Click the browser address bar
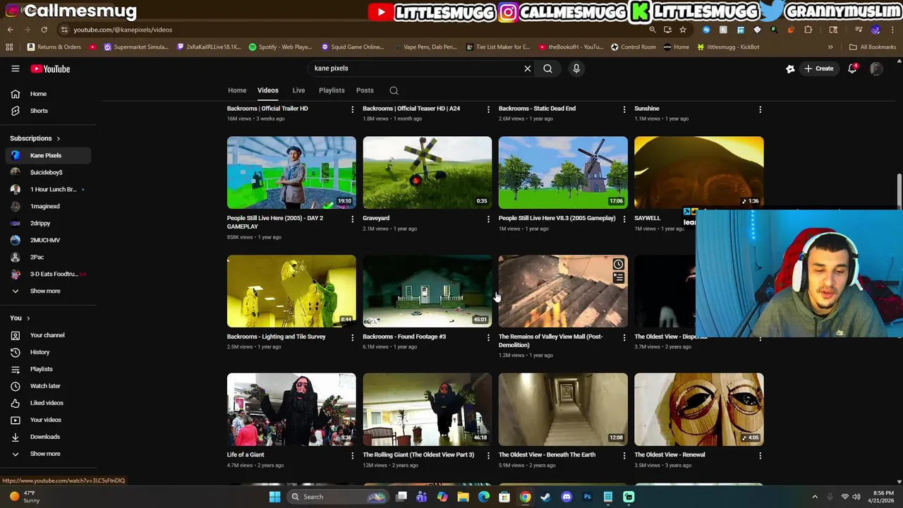 pyautogui.click(x=353, y=30)
